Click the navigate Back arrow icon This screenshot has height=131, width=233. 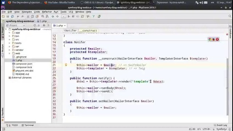tap(53, 16)
